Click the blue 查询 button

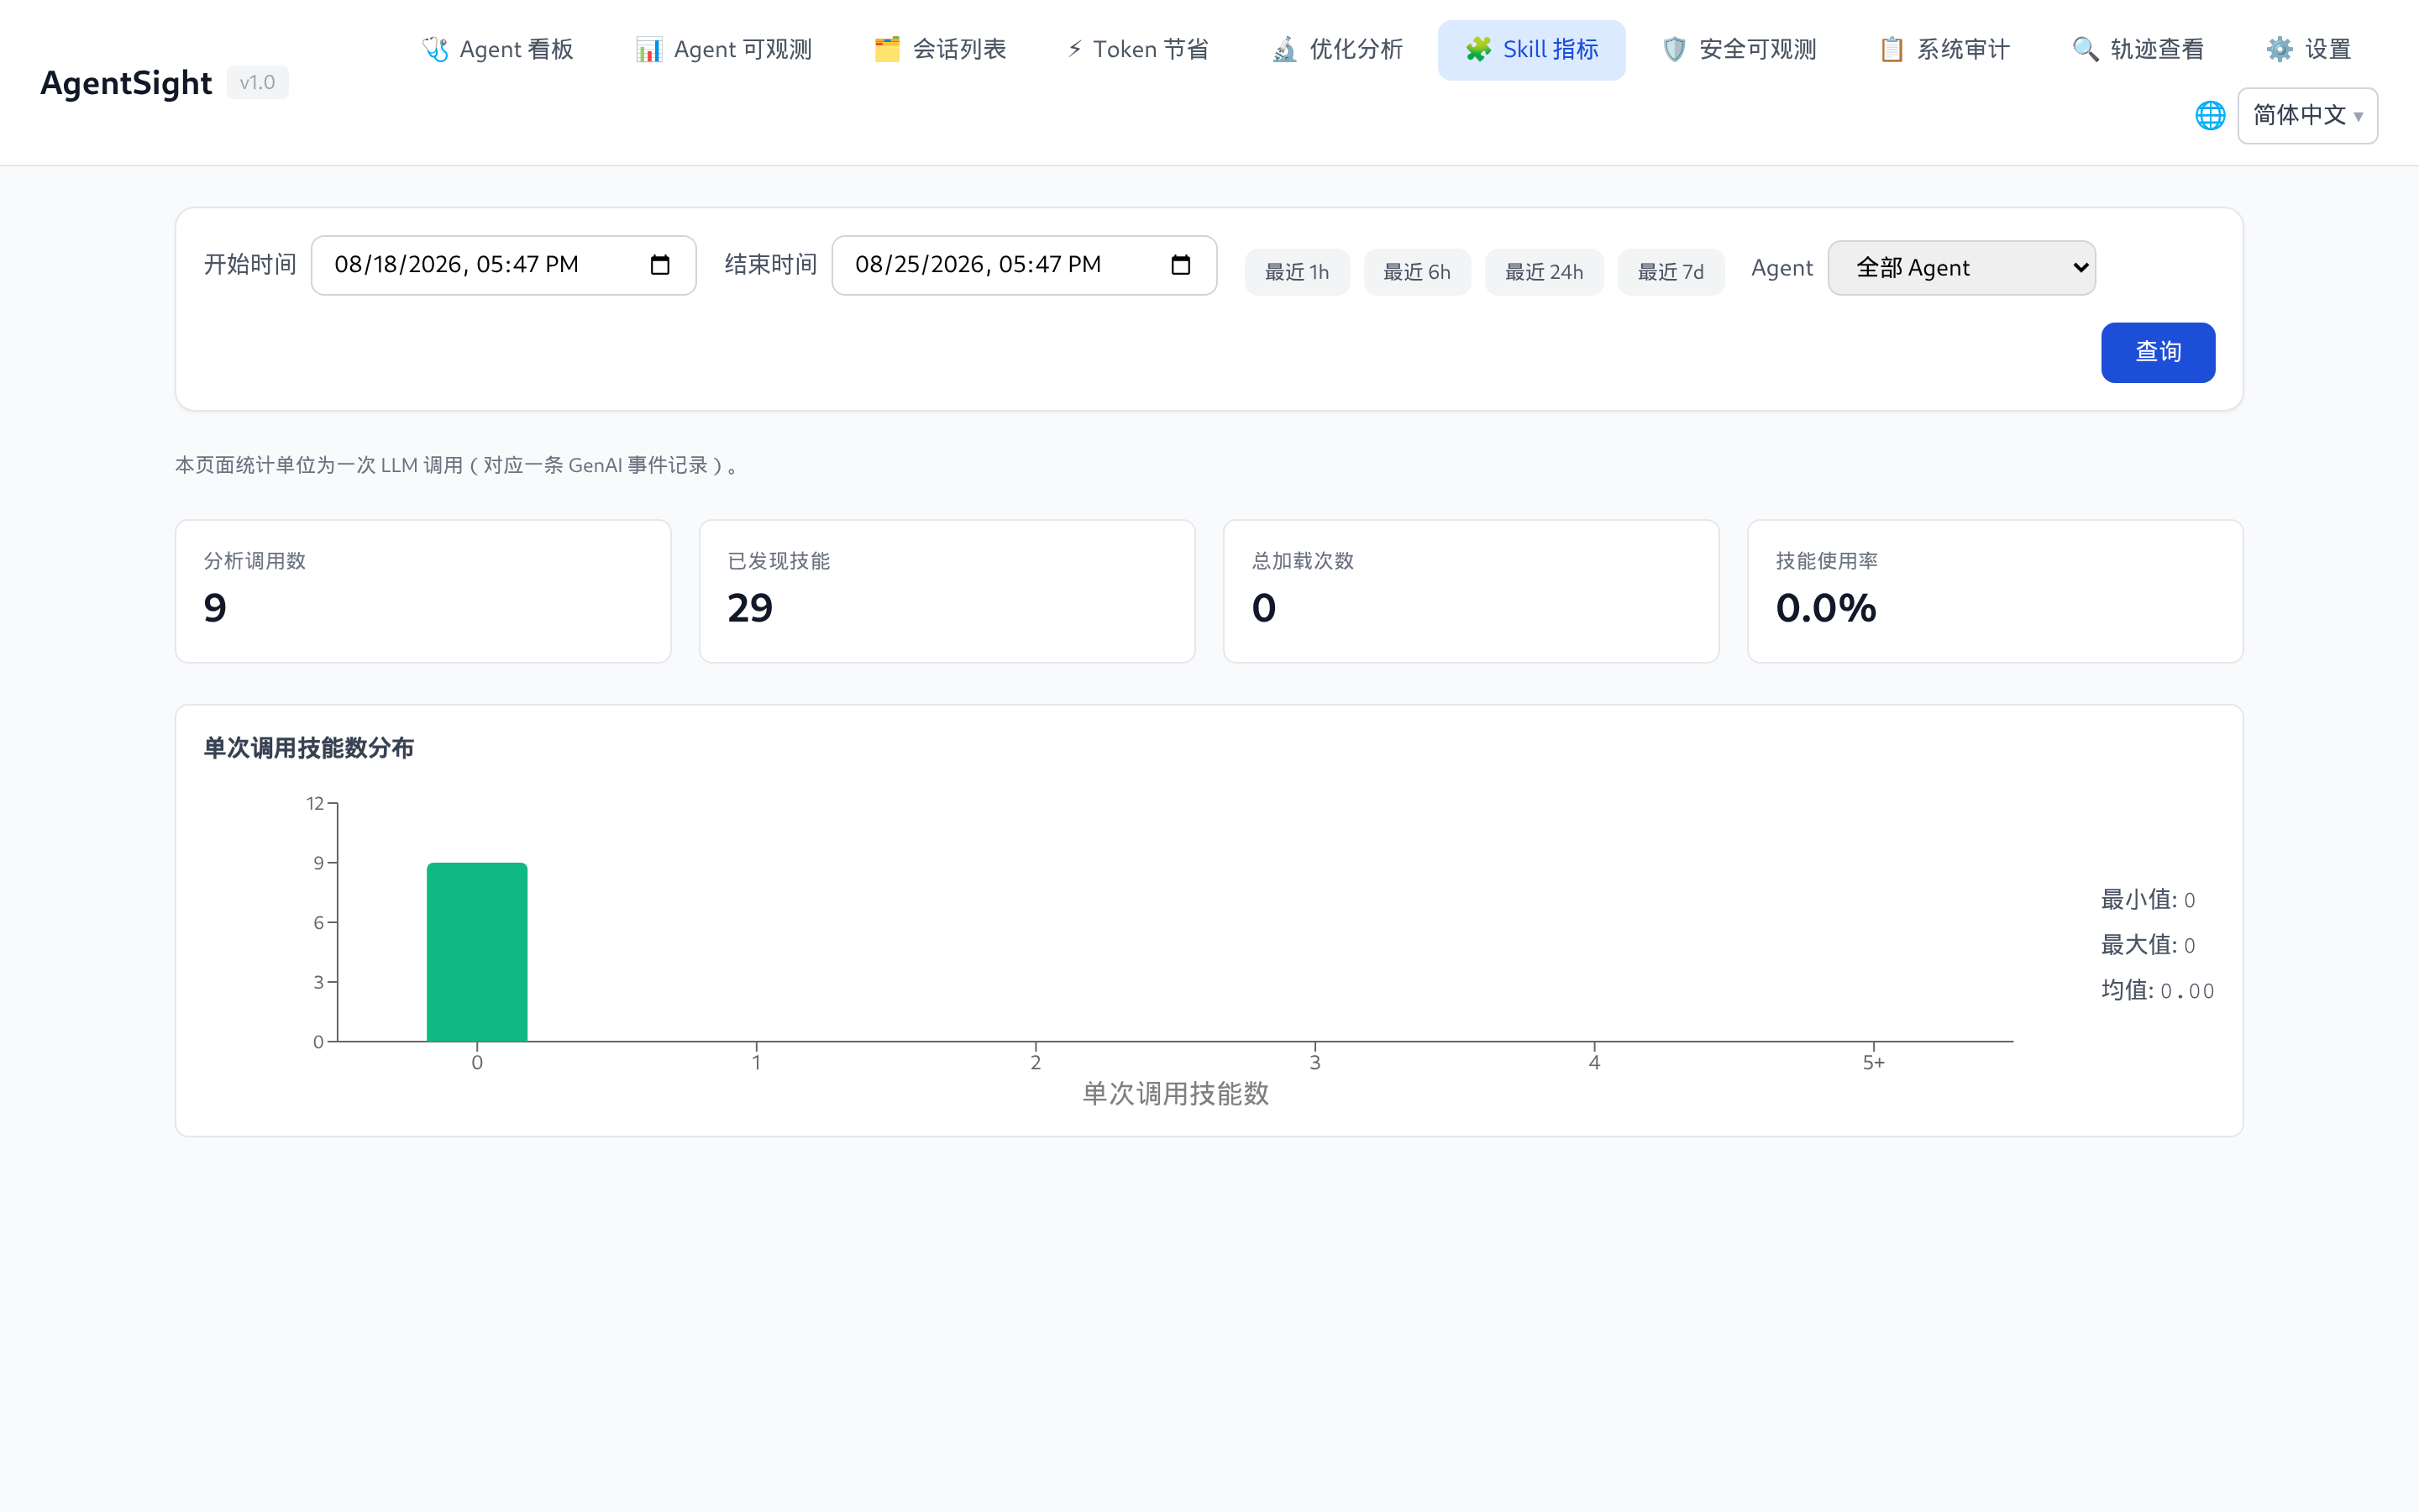pyautogui.click(x=2158, y=352)
